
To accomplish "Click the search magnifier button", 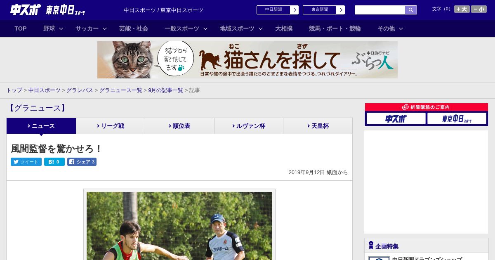I will (411, 10).
